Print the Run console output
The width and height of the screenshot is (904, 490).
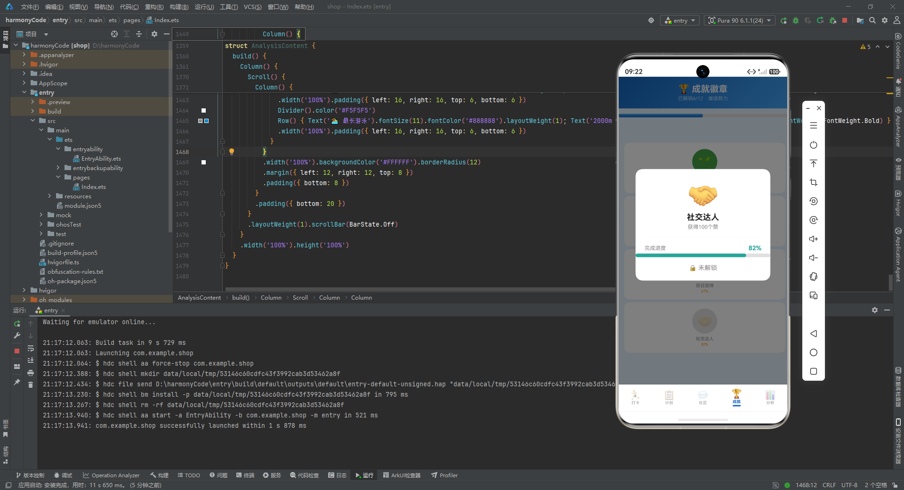[31, 373]
